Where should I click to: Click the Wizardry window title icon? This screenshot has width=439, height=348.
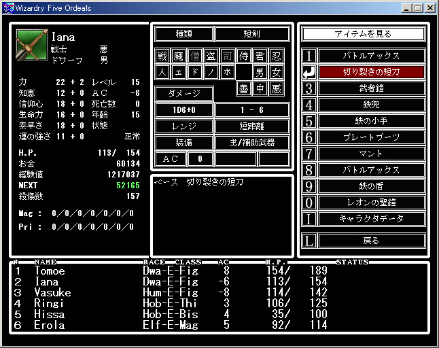tap(8, 8)
